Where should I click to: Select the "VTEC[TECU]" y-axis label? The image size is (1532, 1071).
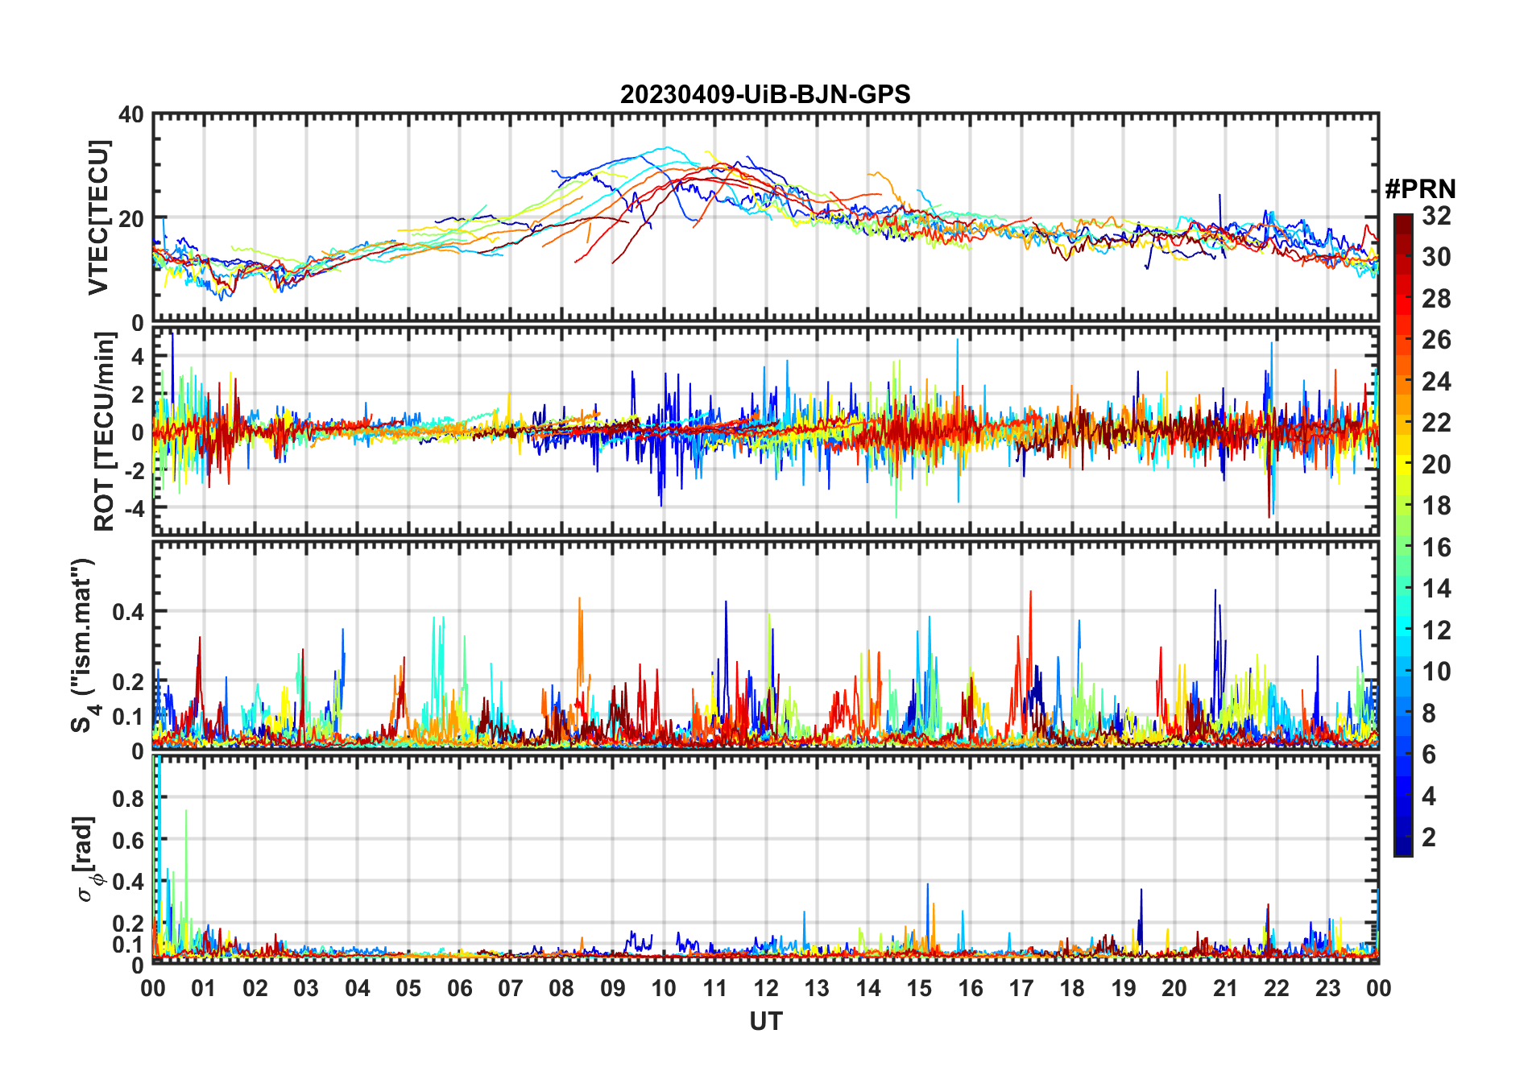point(99,217)
